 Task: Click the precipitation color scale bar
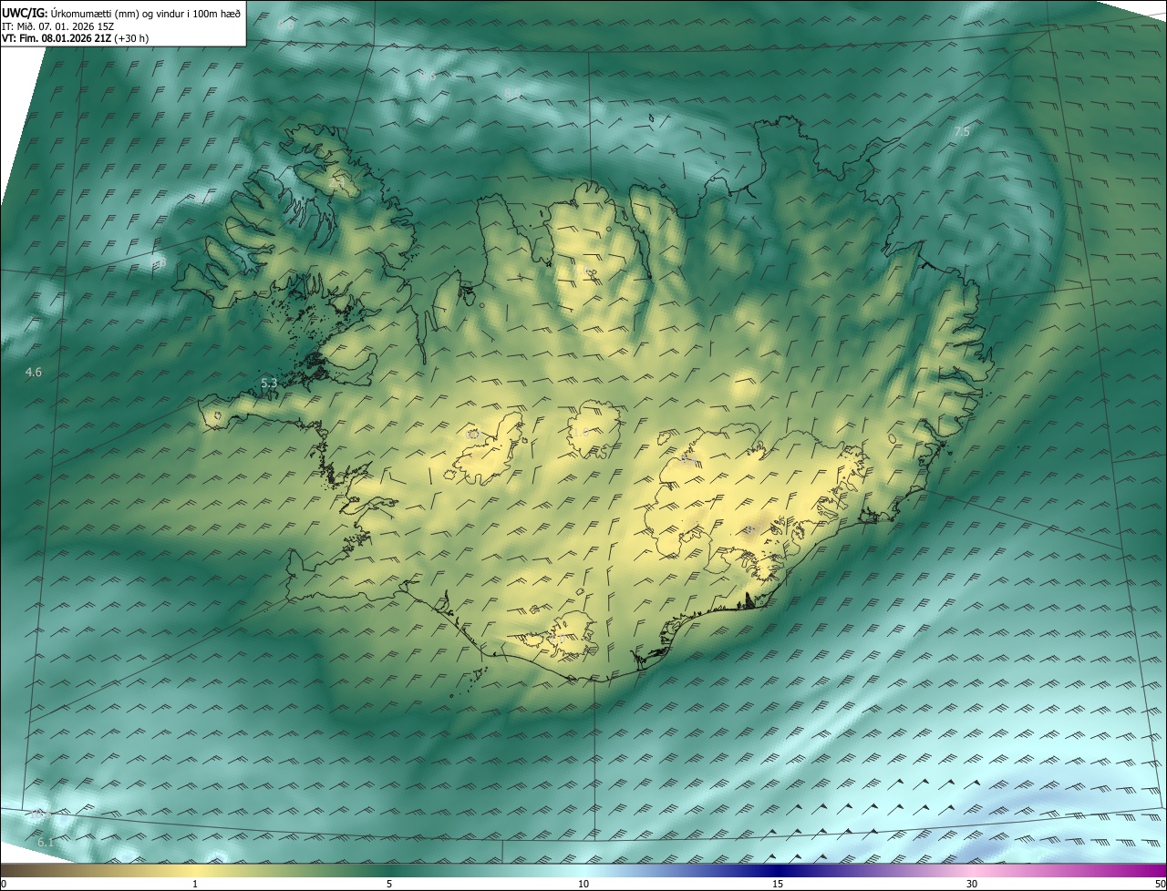coord(583,870)
